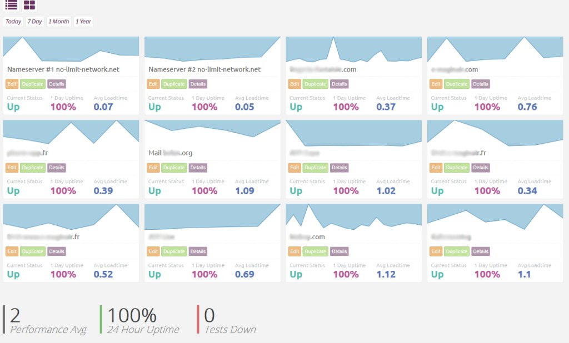Duplicate Nameserver #1 no-limit-network.net monitor
Image resolution: width=569 pixels, height=343 pixels.
pyautogui.click(x=33, y=84)
